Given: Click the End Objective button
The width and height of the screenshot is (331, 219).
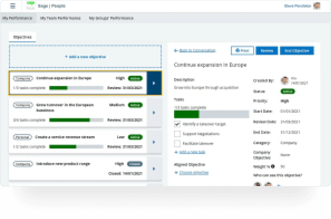Looking at the screenshot, I should coord(297,50).
